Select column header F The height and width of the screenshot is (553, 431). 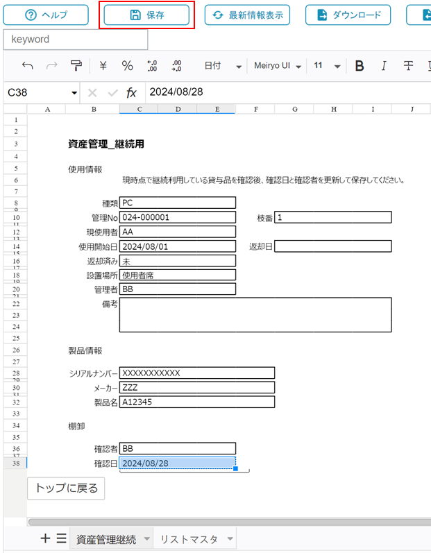coord(255,110)
